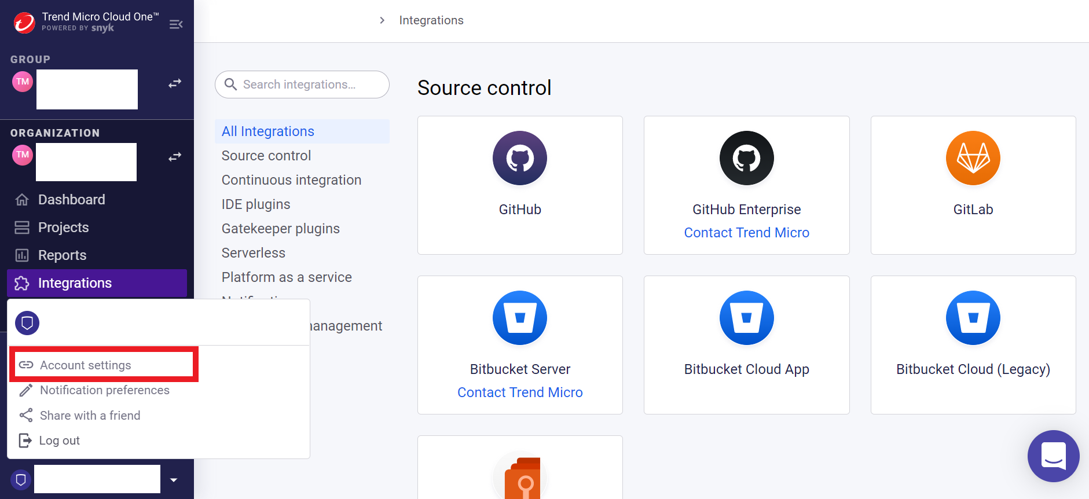
Task: Click the Projects stack icon
Action: (x=22, y=228)
